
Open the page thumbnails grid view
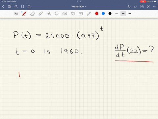click(10, 7)
